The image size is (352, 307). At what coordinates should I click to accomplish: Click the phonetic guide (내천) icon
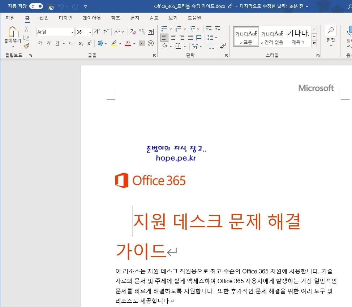pos(142,32)
